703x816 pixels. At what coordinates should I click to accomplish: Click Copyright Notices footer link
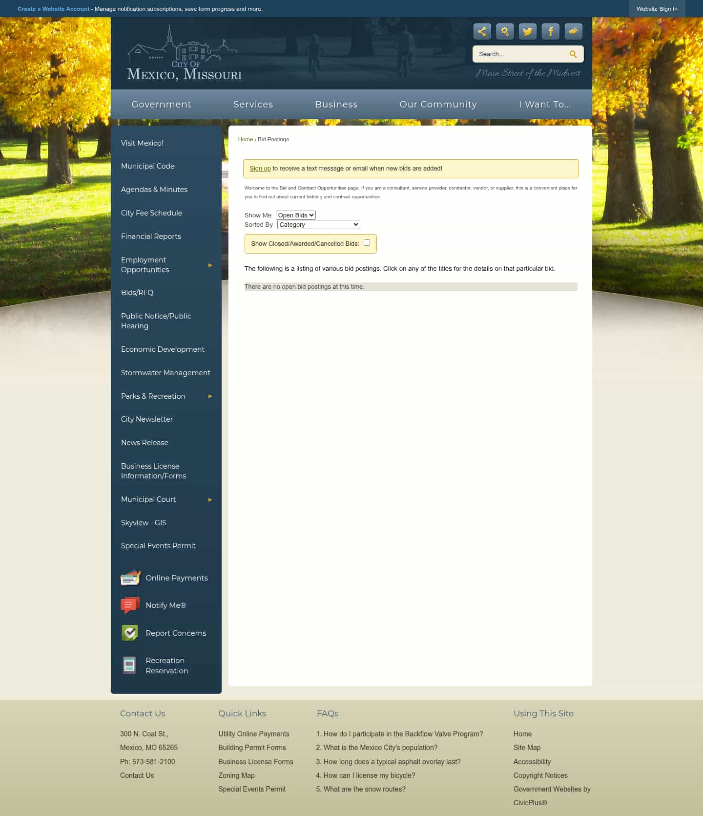540,775
